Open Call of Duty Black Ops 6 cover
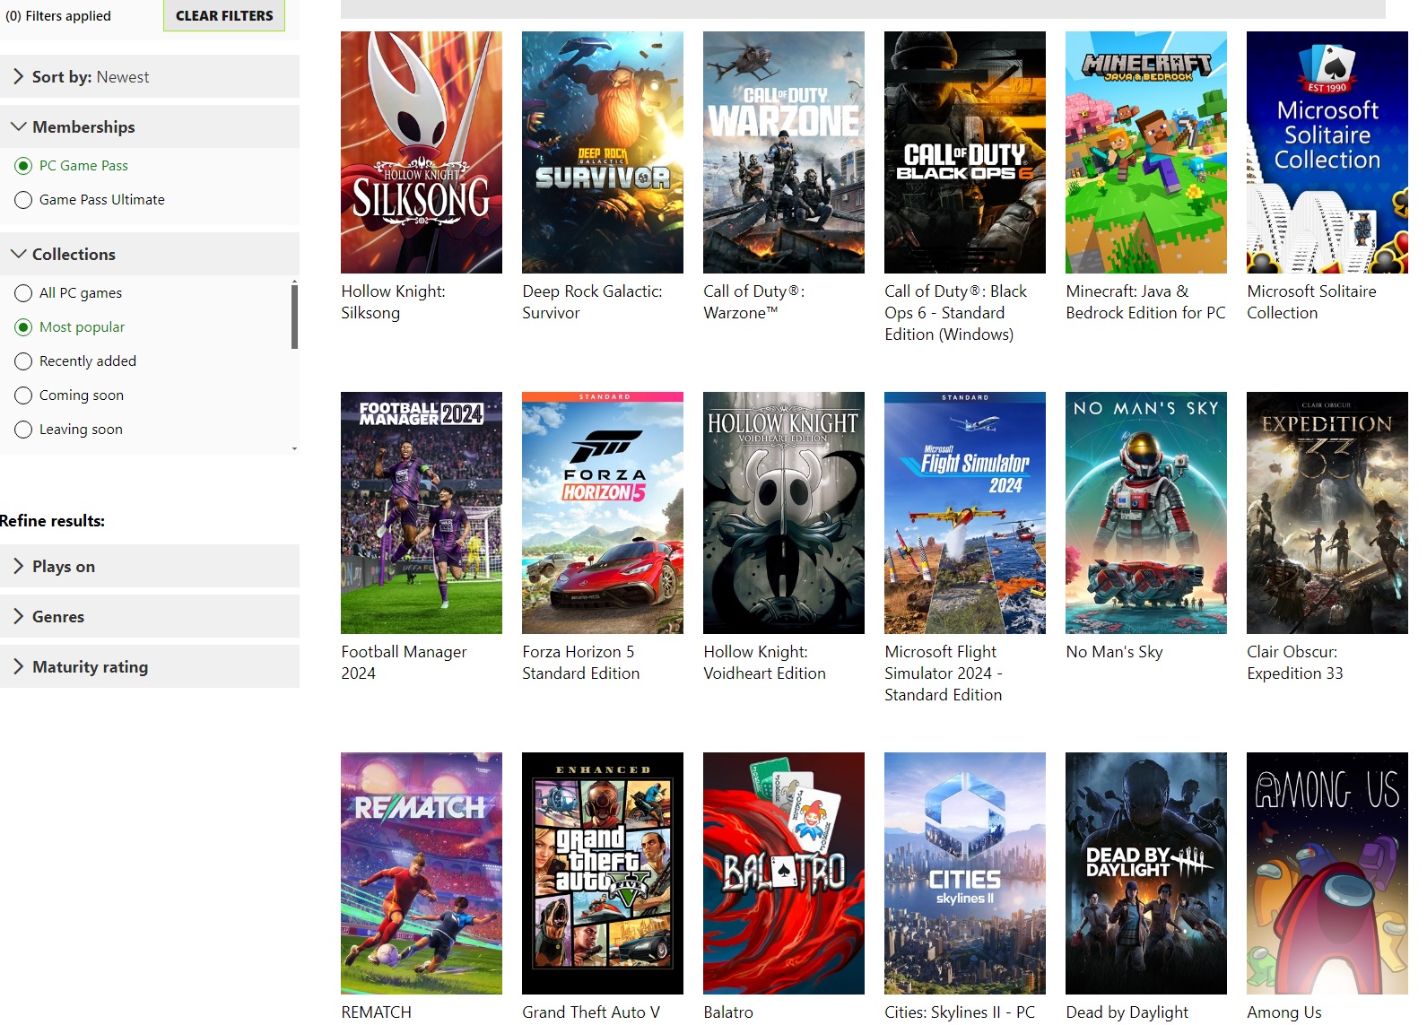This screenshot has height=1025, width=1427. [965, 152]
